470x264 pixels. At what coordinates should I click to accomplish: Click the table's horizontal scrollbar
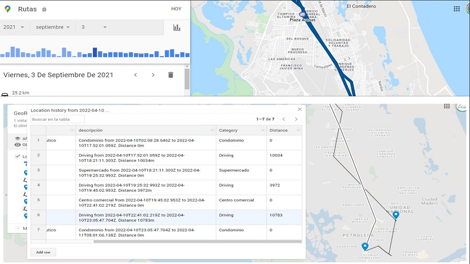click(x=172, y=242)
